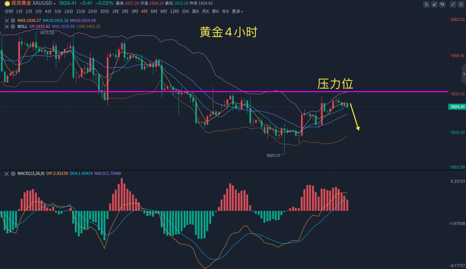Image resolution: width=466 pixels, height=269 pixels.
Task: Remove the MA indicator from chart
Action: (7, 21)
